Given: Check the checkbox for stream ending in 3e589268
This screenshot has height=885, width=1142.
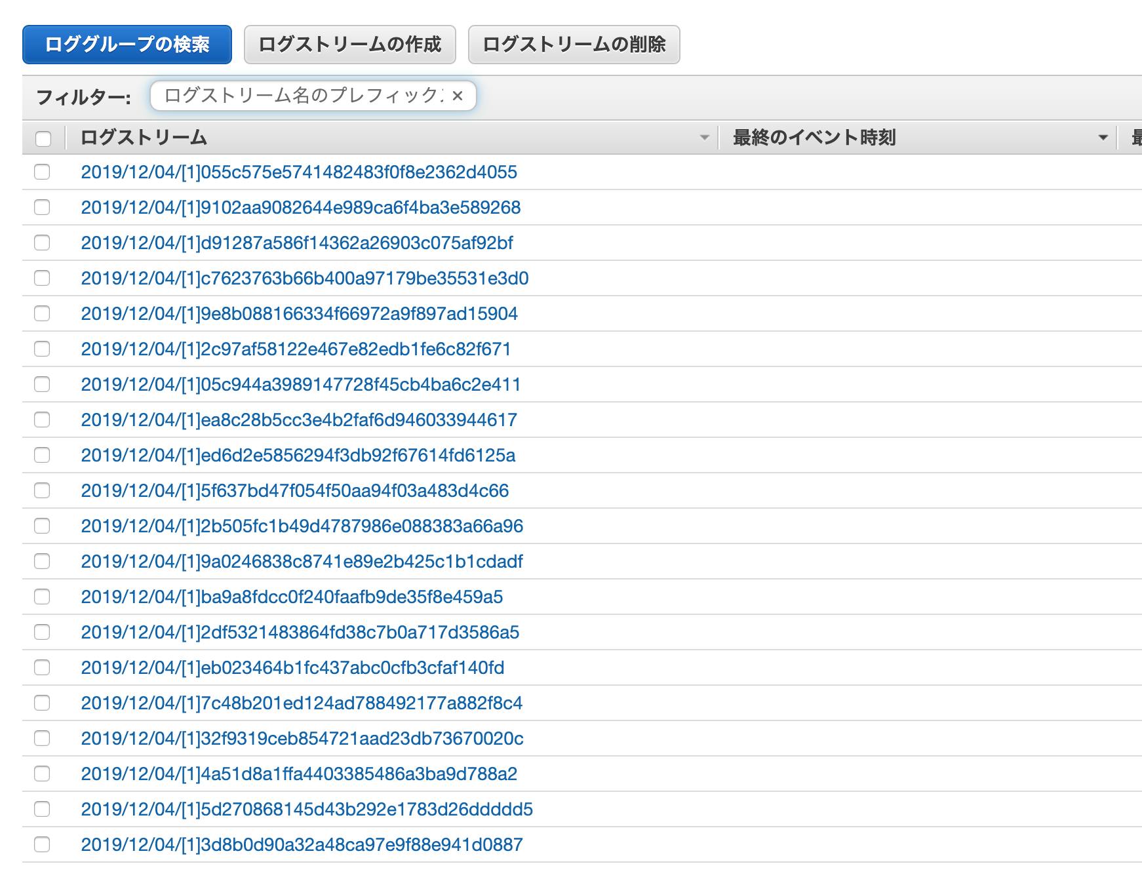Looking at the screenshot, I should click(43, 208).
